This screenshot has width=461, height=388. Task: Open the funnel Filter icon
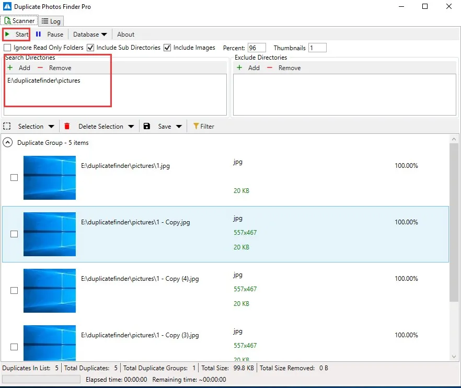[x=196, y=127]
